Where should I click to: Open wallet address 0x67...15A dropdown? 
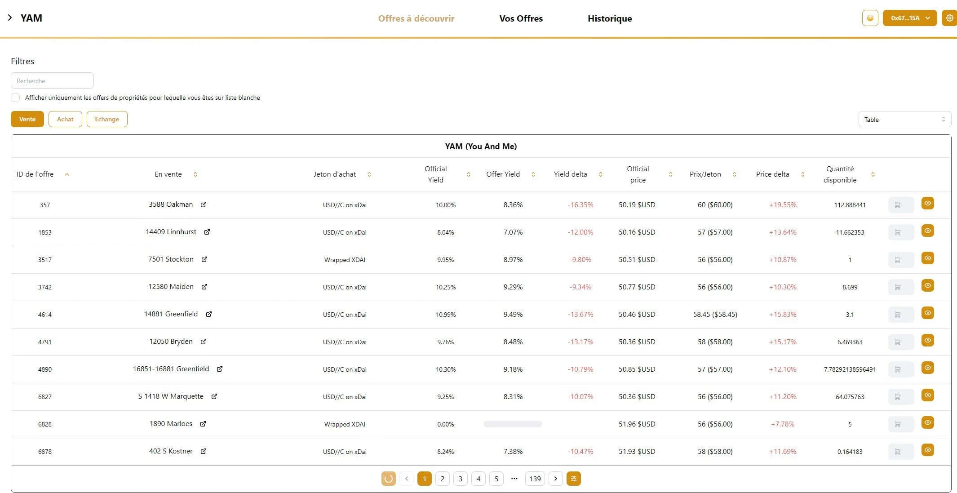pos(910,18)
